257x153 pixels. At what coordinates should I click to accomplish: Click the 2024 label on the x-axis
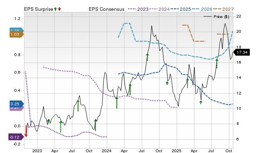pyautogui.click(x=106, y=151)
